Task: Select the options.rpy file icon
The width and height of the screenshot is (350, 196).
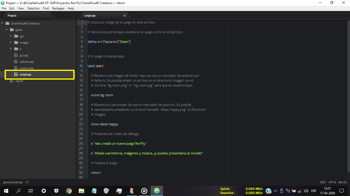Action: pyautogui.click(x=16, y=62)
